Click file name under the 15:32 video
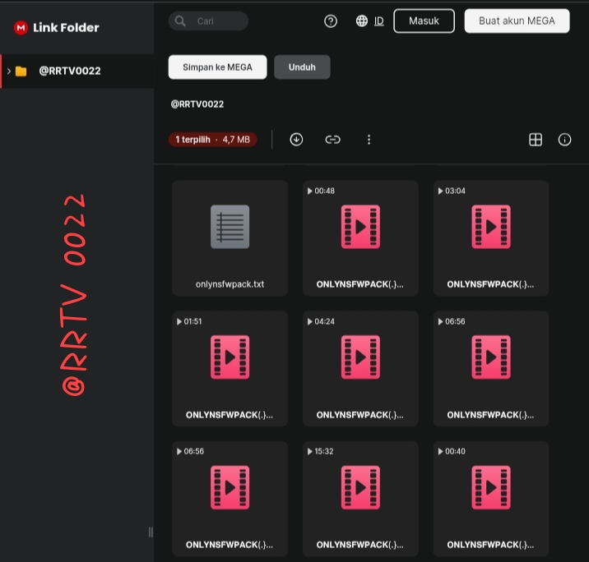The image size is (589, 562). pyautogui.click(x=359, y=545)
